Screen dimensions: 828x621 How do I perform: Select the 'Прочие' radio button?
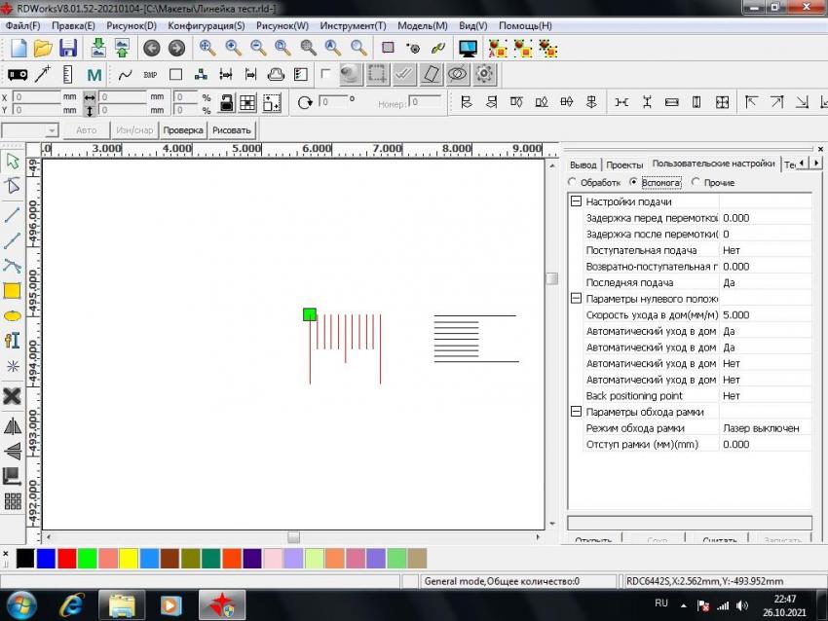pyautogui.click(x=696, y=182)
